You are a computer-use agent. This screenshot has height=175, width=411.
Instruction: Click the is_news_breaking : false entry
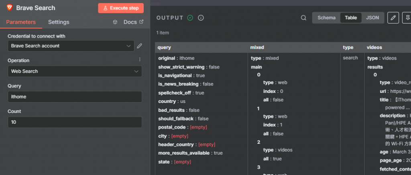tap(186, 84)
